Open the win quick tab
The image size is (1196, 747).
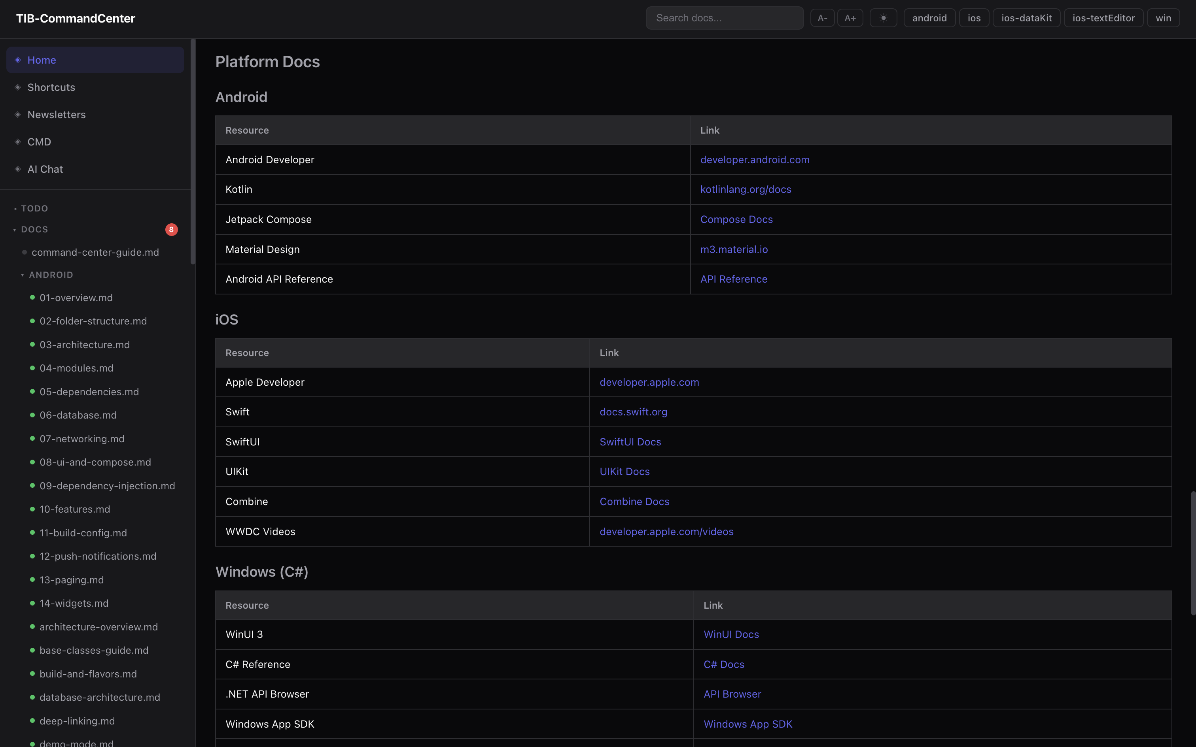(x=1163, y=17)
